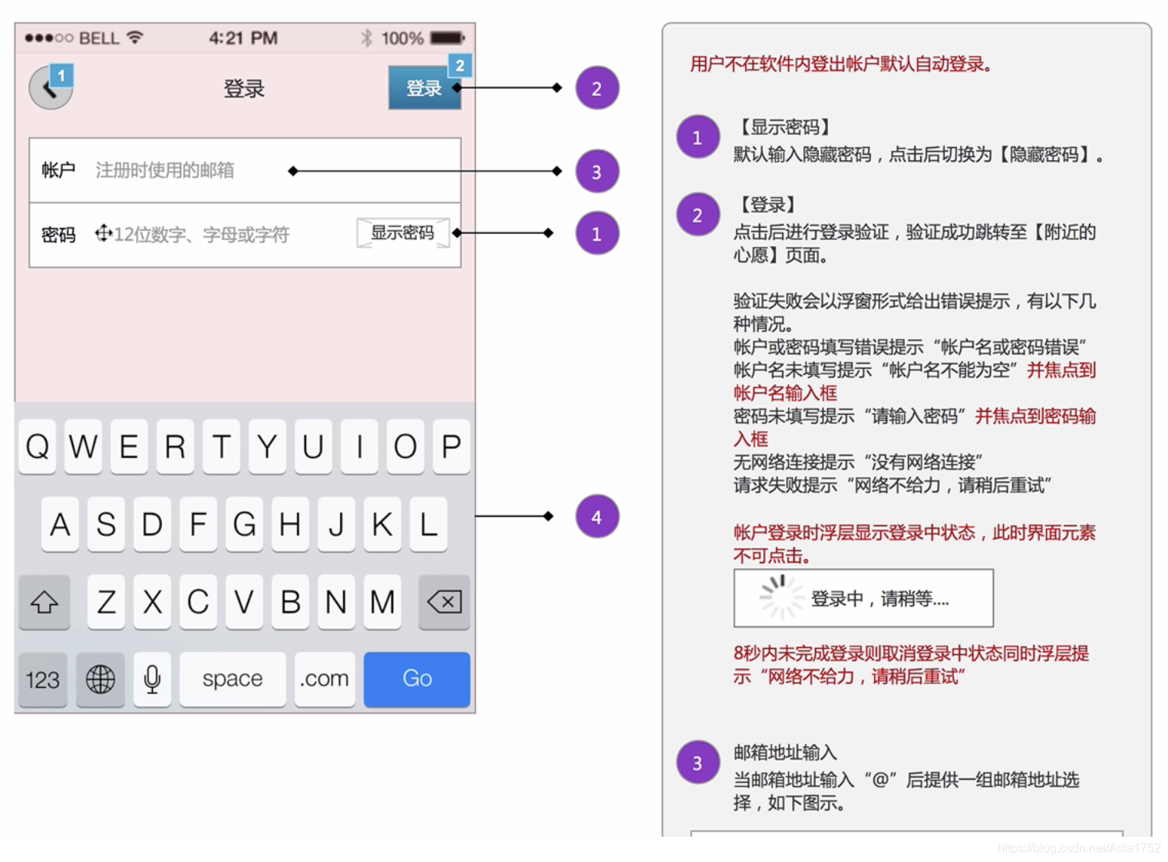Focus the 帐户 email input field
Image resolution: width=1168 pixels, height=862 pixels.
[x=245, y=170]
